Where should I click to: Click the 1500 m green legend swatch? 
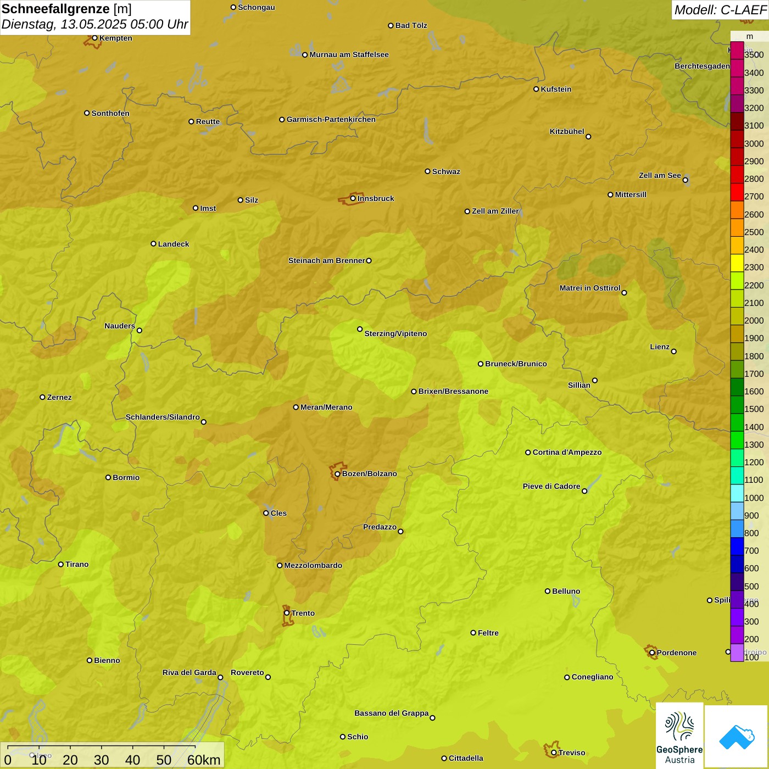737,405
